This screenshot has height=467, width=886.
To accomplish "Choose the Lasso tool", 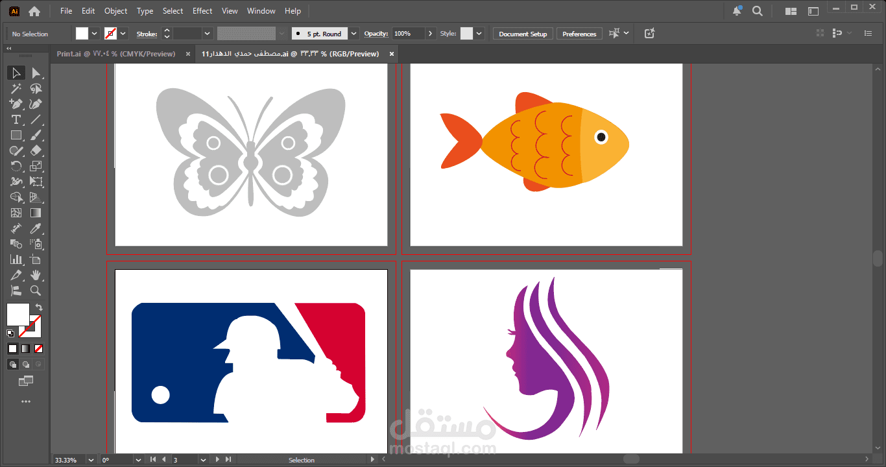I will (36, 89).
